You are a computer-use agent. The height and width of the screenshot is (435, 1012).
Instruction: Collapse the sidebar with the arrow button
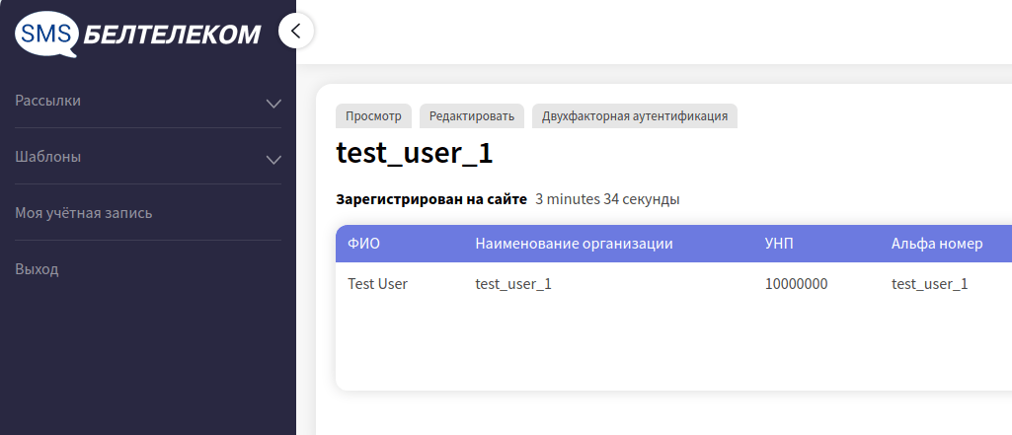[x=296, y=31]
